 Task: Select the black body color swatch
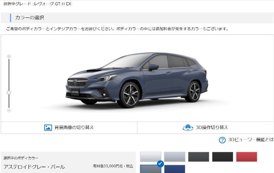pyautogui.click(x=223, y=157)
